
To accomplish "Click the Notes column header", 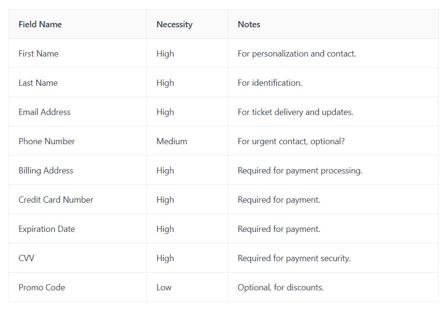I will (249, 24).
